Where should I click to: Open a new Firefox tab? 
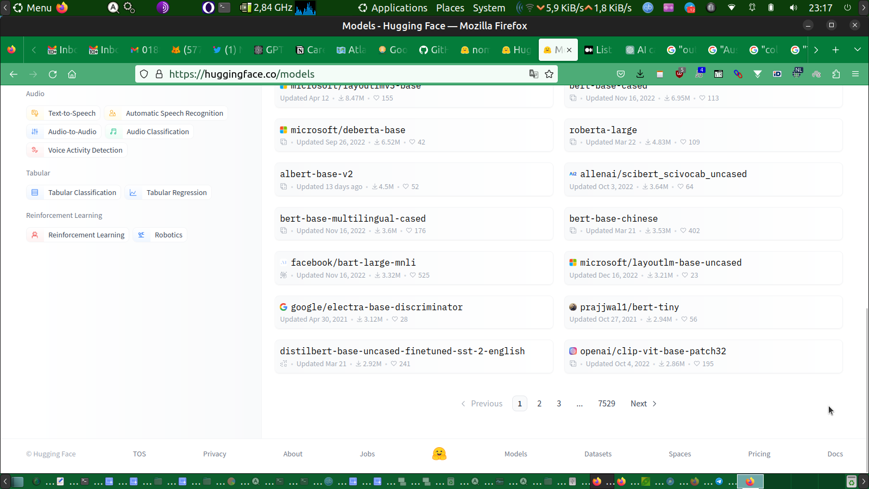point(836,49)
